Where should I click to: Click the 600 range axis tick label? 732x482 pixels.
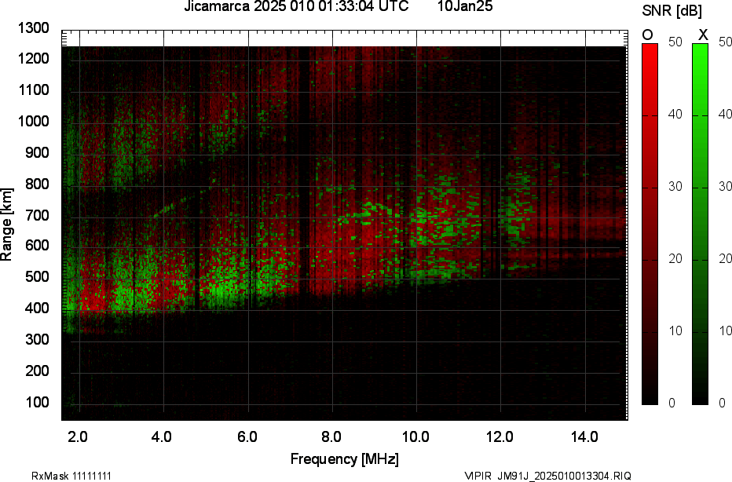click(x=37, y=246)
